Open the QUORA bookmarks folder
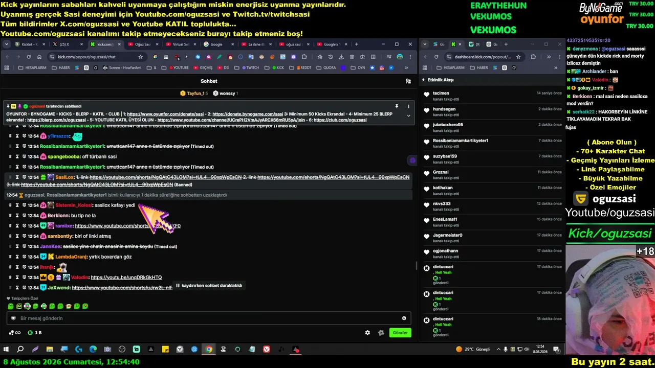 [326, 67]
